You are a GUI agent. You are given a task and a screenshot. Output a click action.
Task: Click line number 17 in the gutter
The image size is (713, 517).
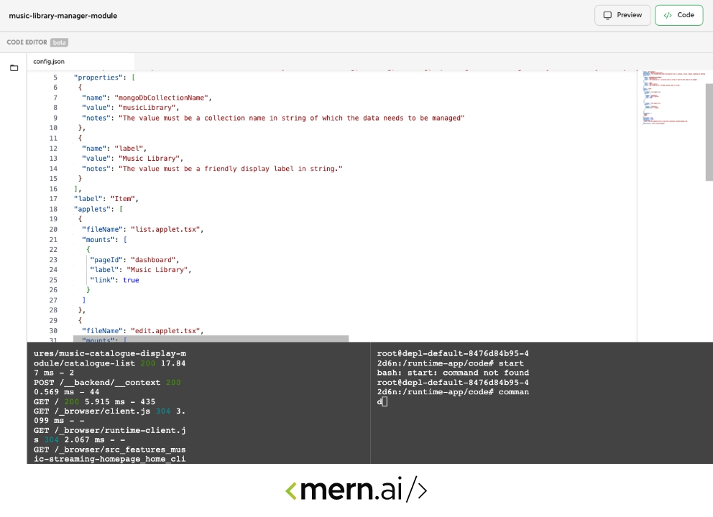coord(53,199)
